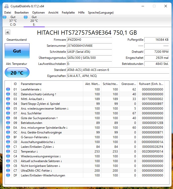
Task: Click status orb for Wiederzuweisungsereignisse row
Action: click(x=8, y=156)
